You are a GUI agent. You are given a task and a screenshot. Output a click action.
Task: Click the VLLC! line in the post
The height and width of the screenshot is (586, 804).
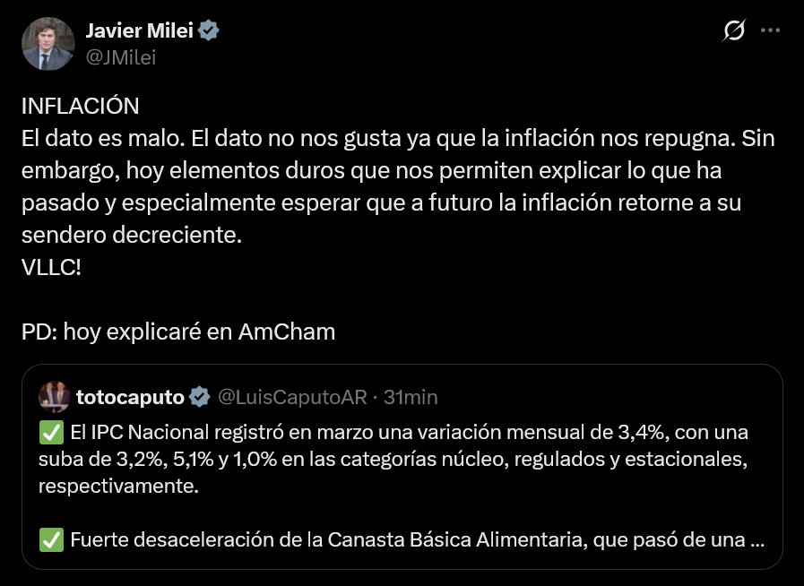click(x=51, y=267)
